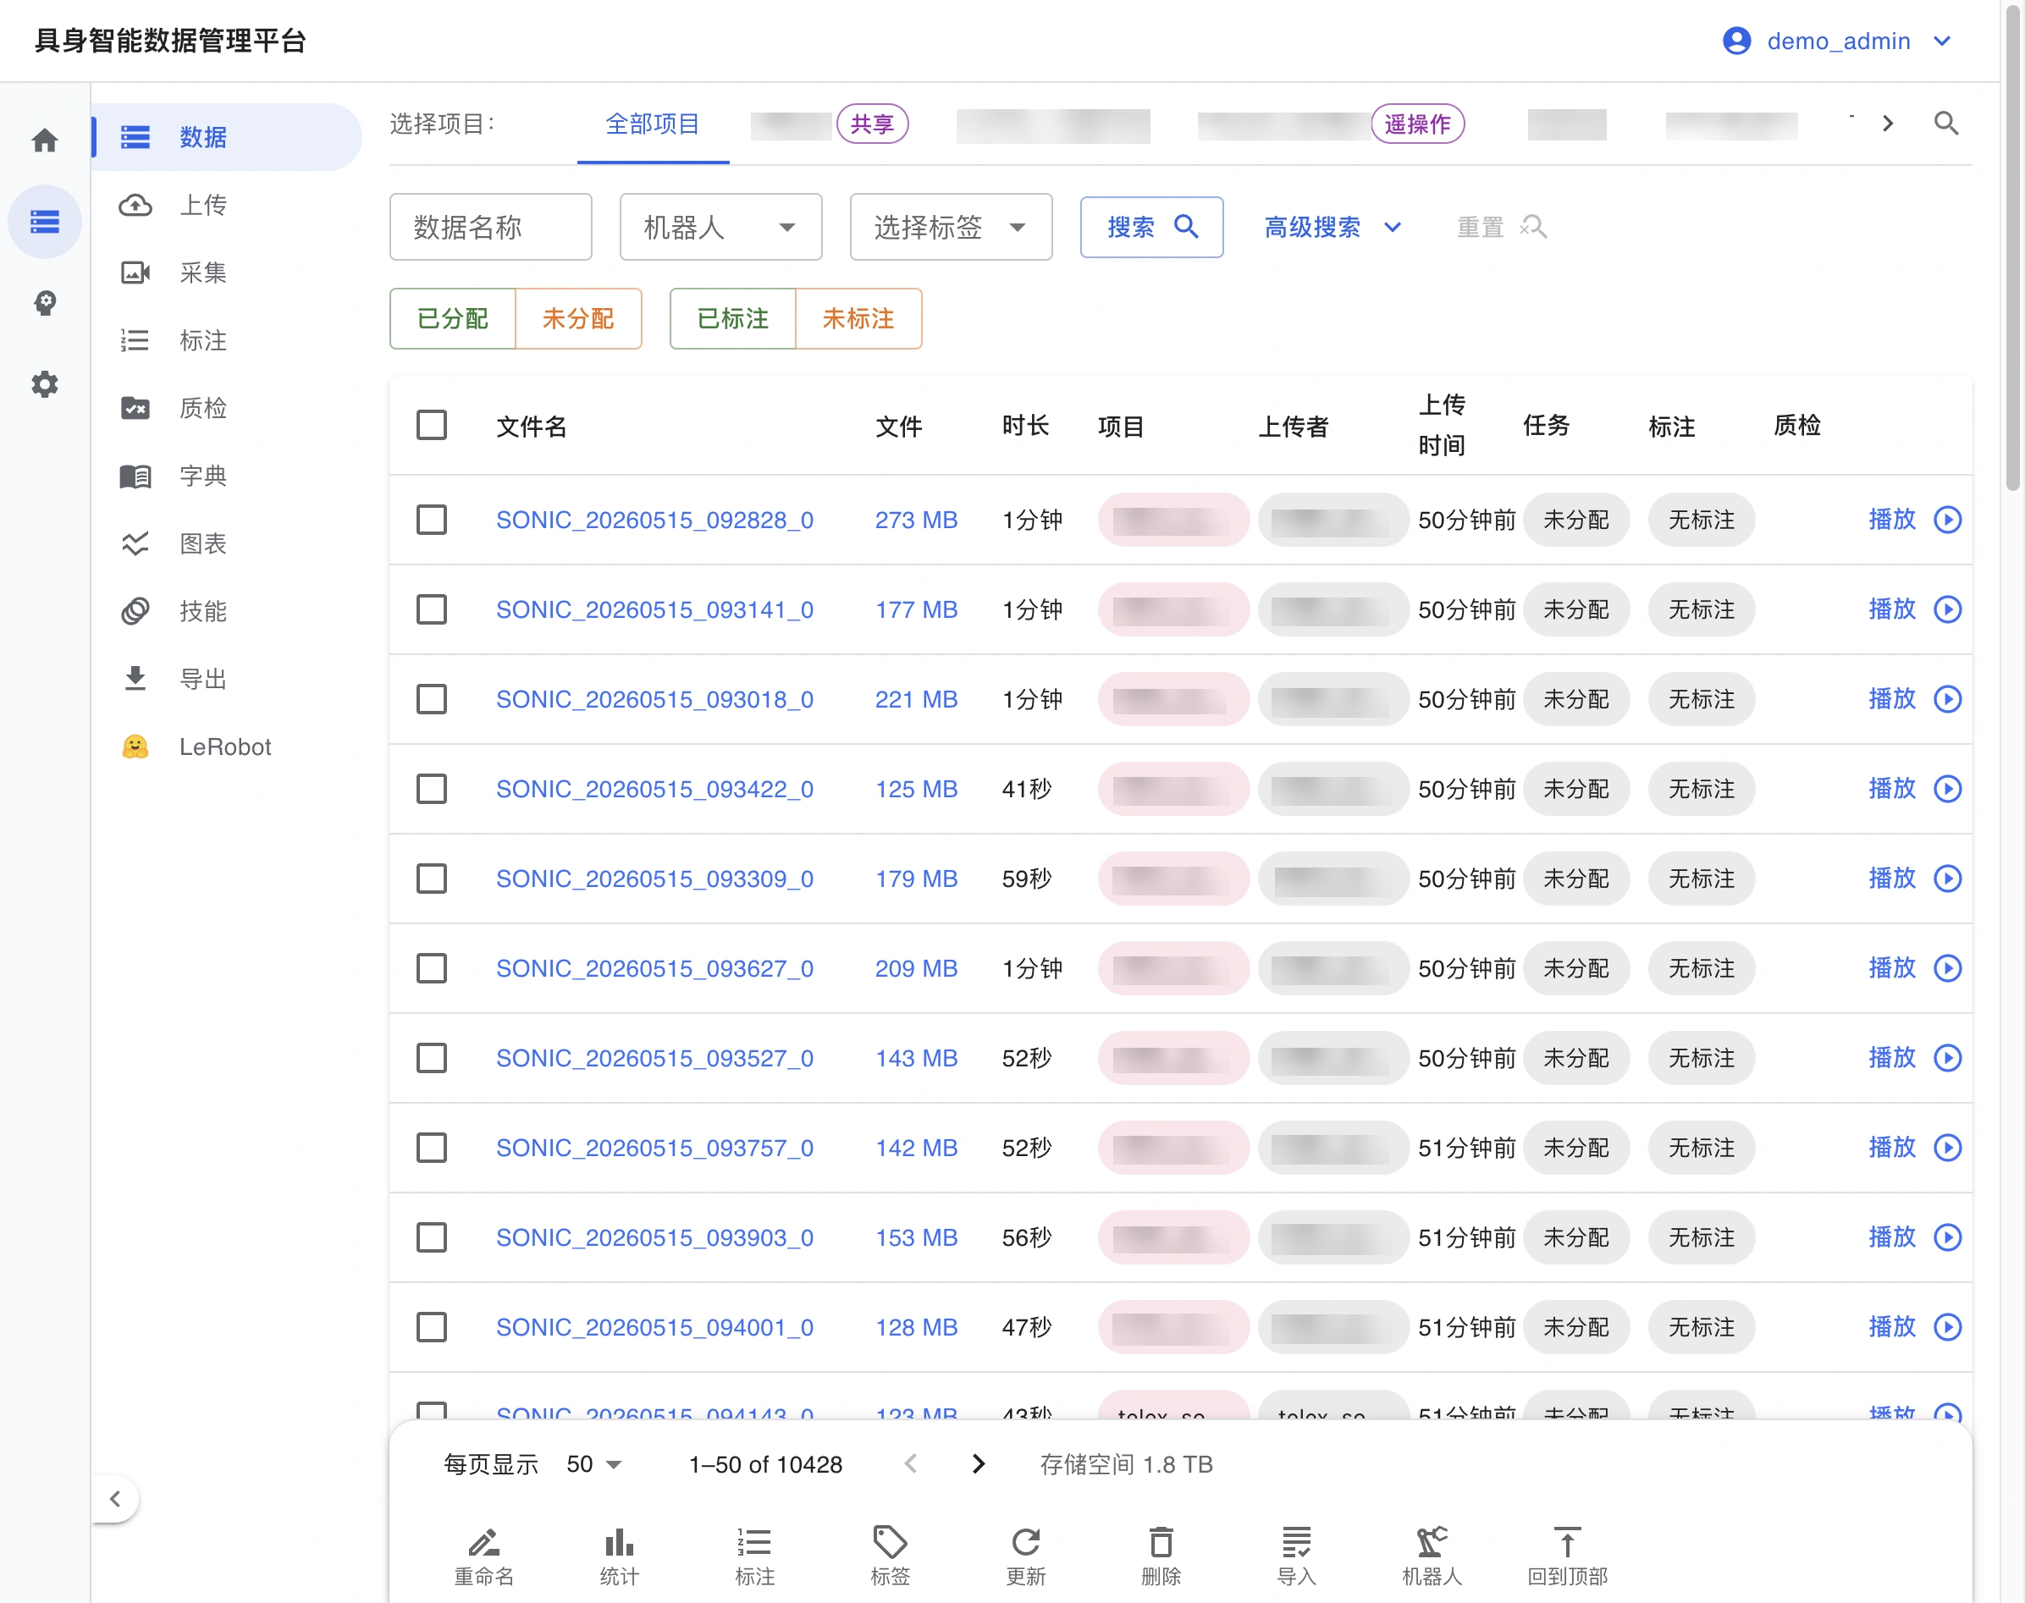The height and width of the screenshot is (1603, 2025).
Task: Open the 技能 skills page
Action: pyautogui.click(x=225, y=611)
